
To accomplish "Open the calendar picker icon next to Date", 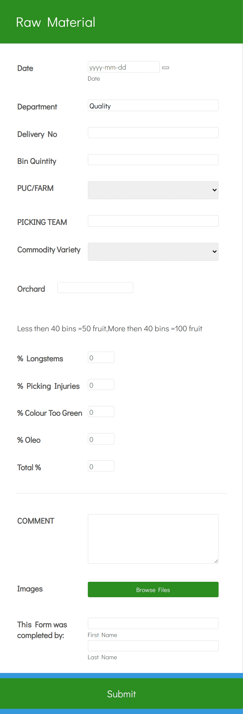I will coord(166,67).
